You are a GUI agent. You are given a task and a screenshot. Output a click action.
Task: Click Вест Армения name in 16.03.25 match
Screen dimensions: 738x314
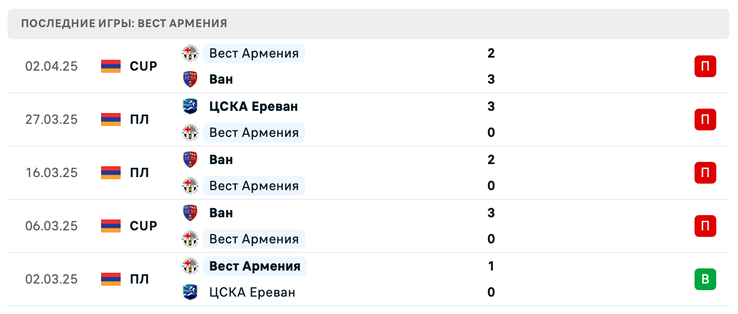coord(254,186)
